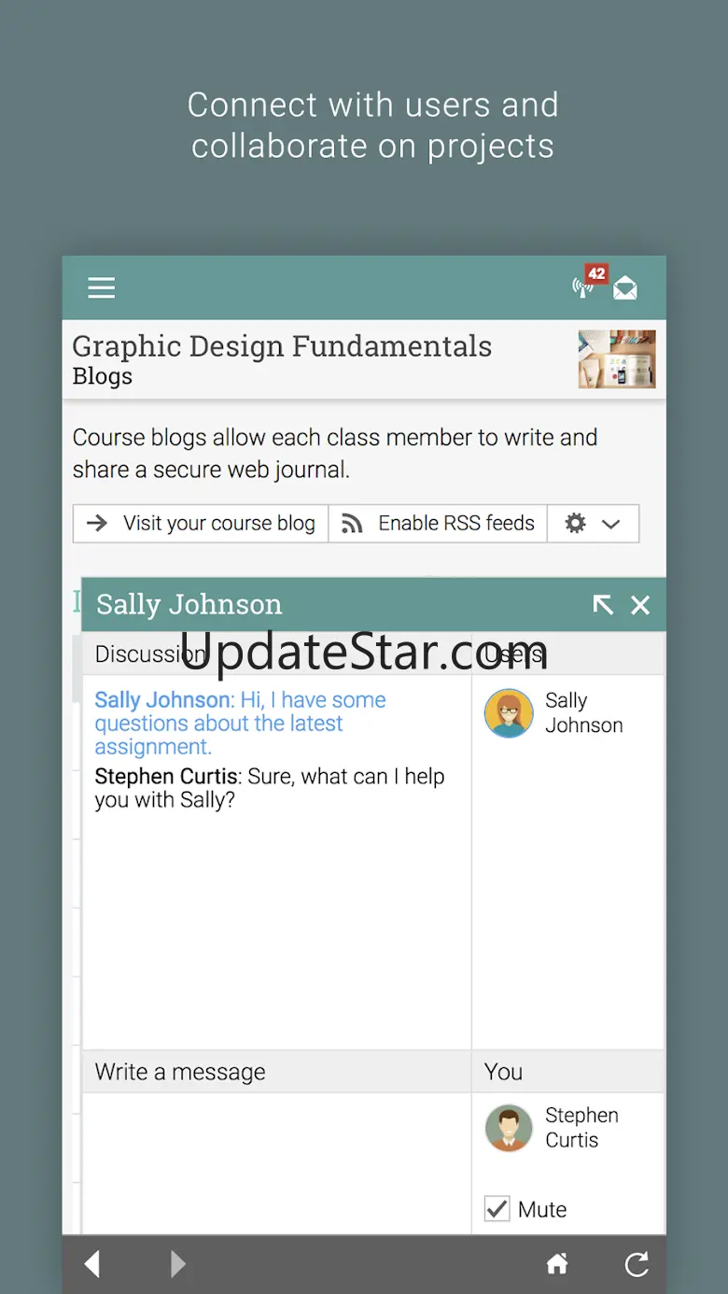Open the hamburger navigation menu
The height and width of the screenshot is (1294, 728).
[x=102, y=288]
